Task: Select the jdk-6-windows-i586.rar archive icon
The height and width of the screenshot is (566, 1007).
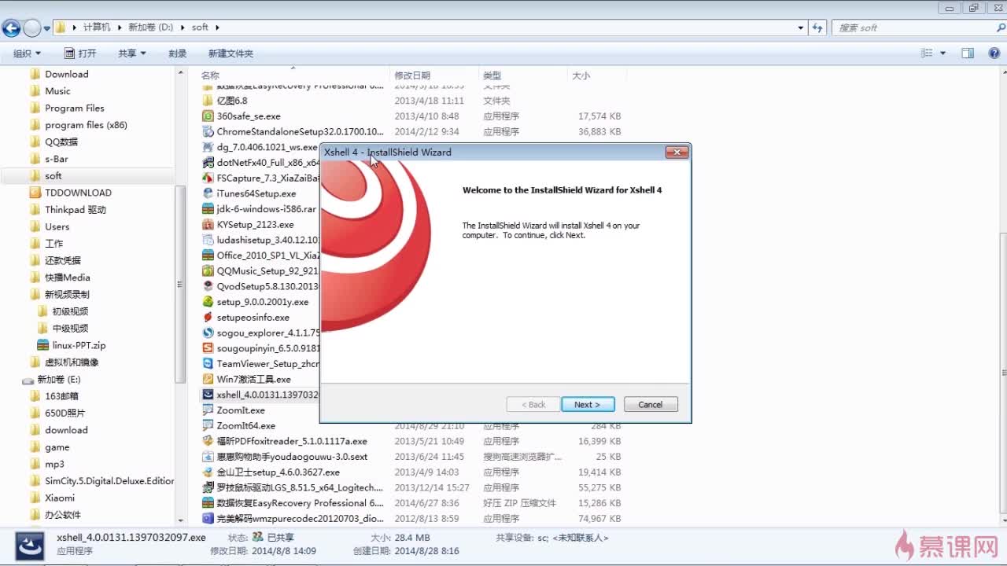Action: click(x=208, y=209)
